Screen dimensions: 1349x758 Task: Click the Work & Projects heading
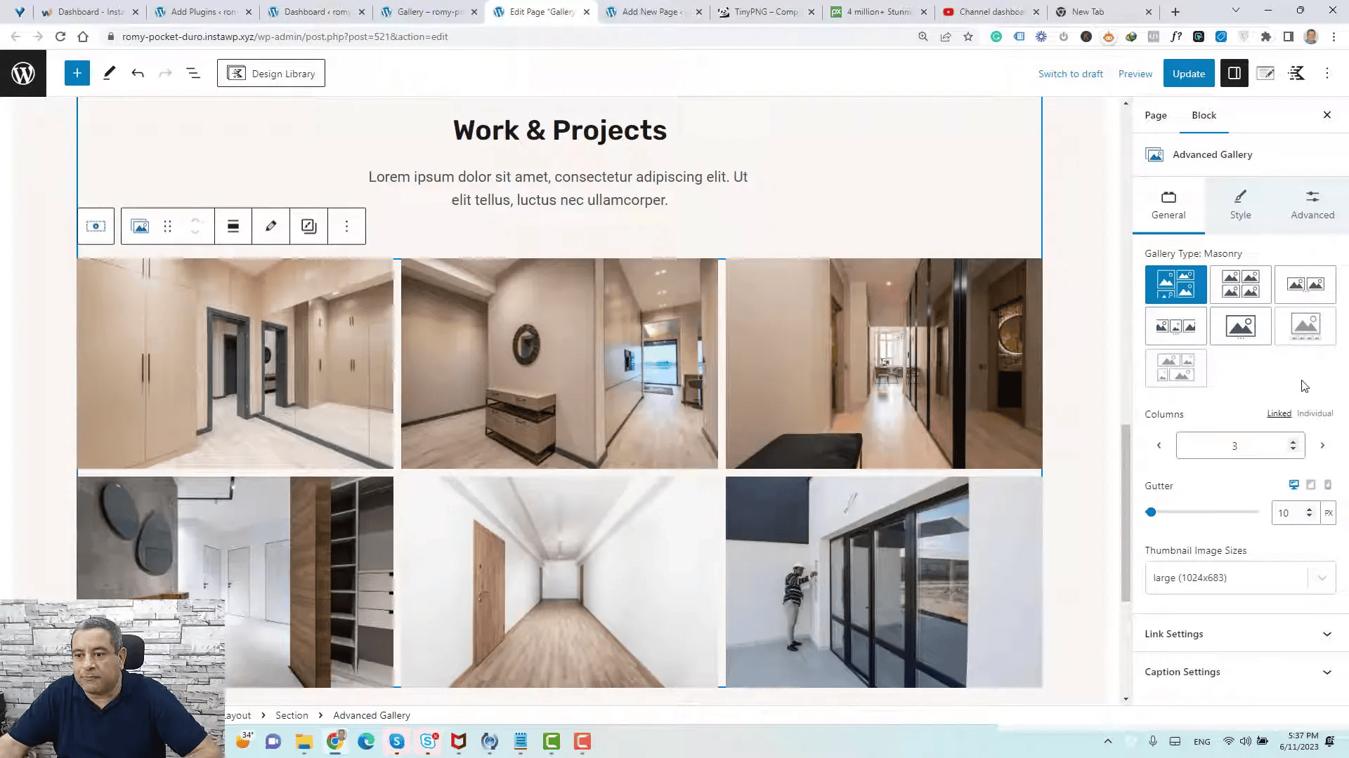559,130
